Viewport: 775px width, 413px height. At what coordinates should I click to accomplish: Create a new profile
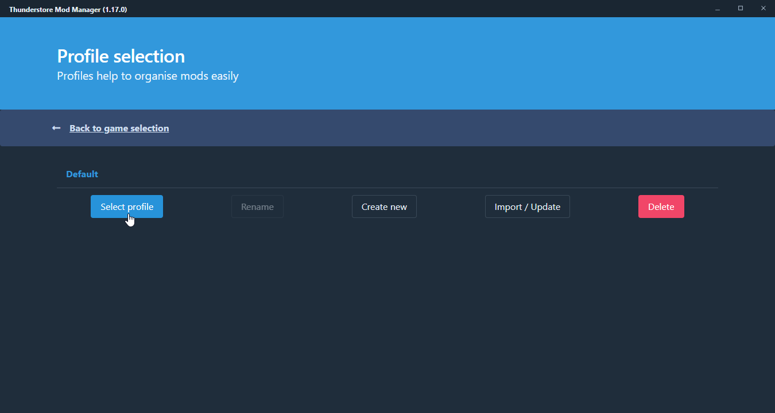pos(384,206)
